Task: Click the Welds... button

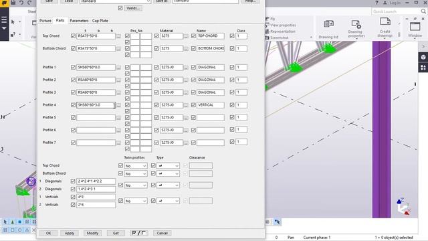Action: (133, 8)
